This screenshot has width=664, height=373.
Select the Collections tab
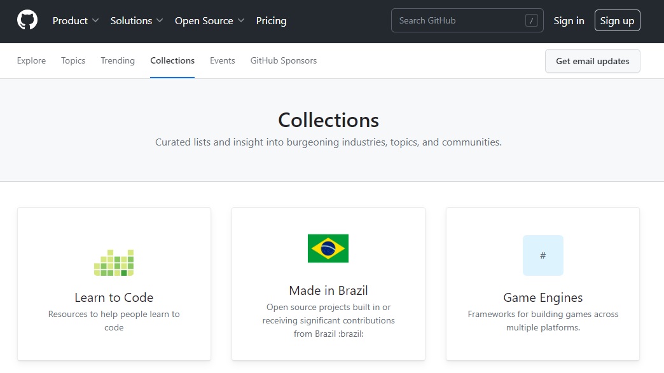click(172, 61)
